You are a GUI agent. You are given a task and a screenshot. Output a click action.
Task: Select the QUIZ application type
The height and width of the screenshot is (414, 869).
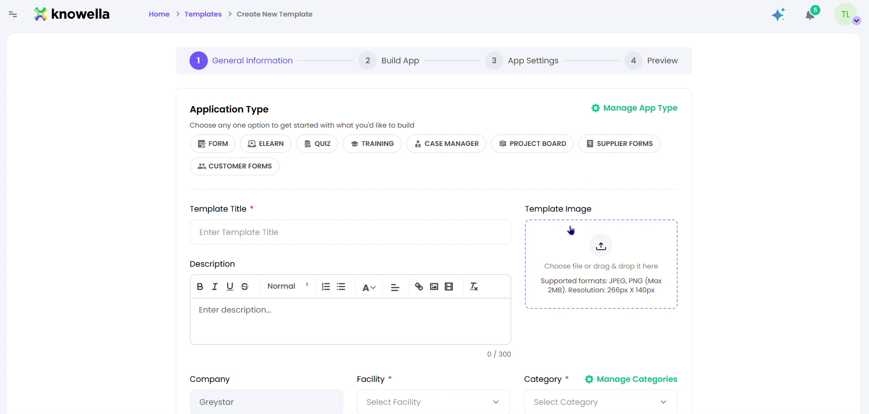pos(317,144)
